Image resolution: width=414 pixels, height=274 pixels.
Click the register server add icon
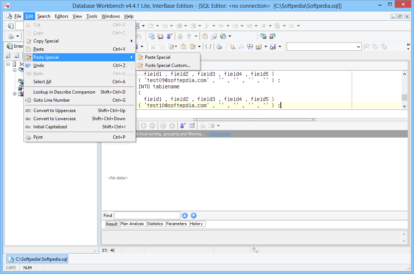[x=8, y=55]
